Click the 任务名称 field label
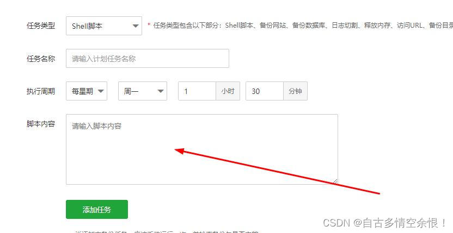The image size is (453, 233). (41, 59)
